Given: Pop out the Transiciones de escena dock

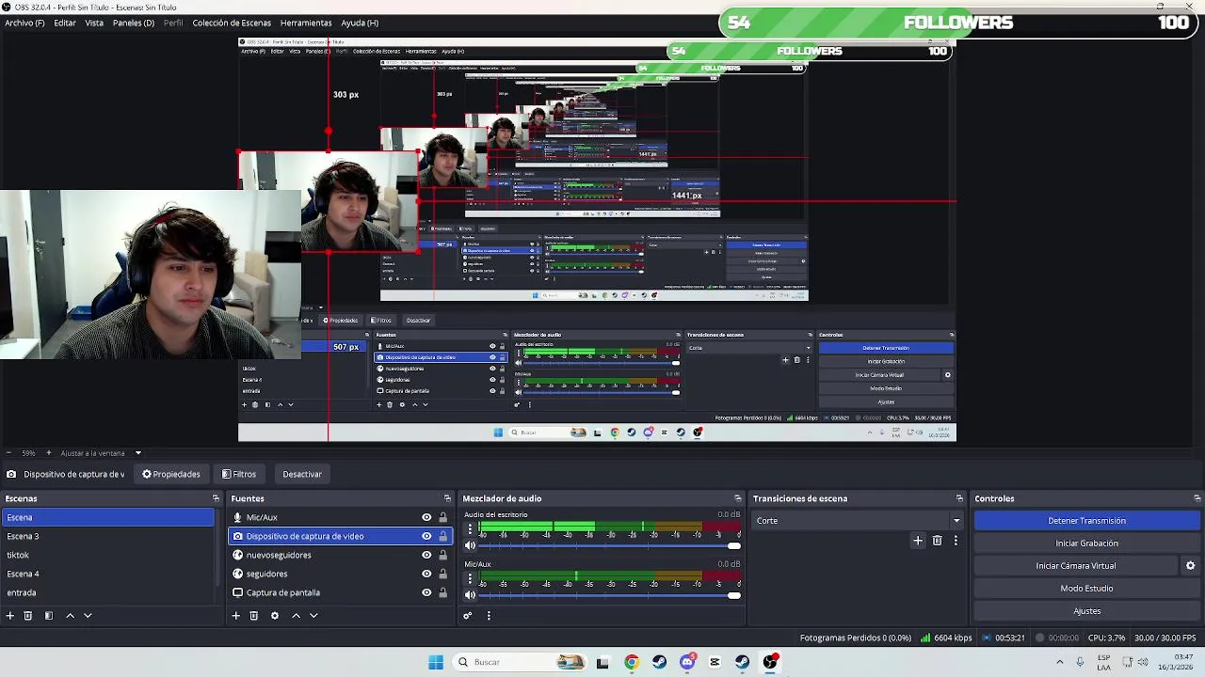Looking at the screenshot, I should point(959,498).
